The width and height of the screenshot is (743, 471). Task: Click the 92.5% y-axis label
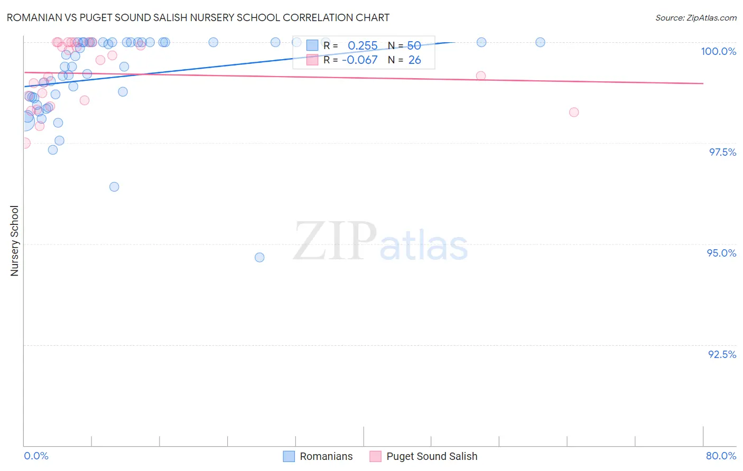(x=722, y=354)
